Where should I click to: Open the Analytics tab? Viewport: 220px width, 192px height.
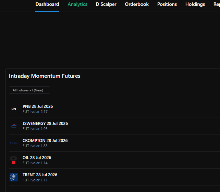tap(77, 4)
